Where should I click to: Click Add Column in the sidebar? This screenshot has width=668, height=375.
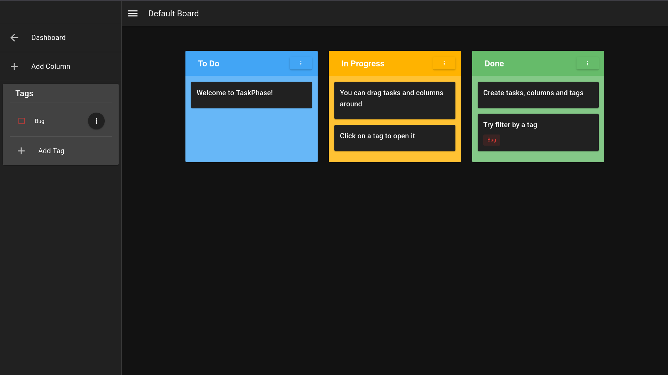pos(51,66)
